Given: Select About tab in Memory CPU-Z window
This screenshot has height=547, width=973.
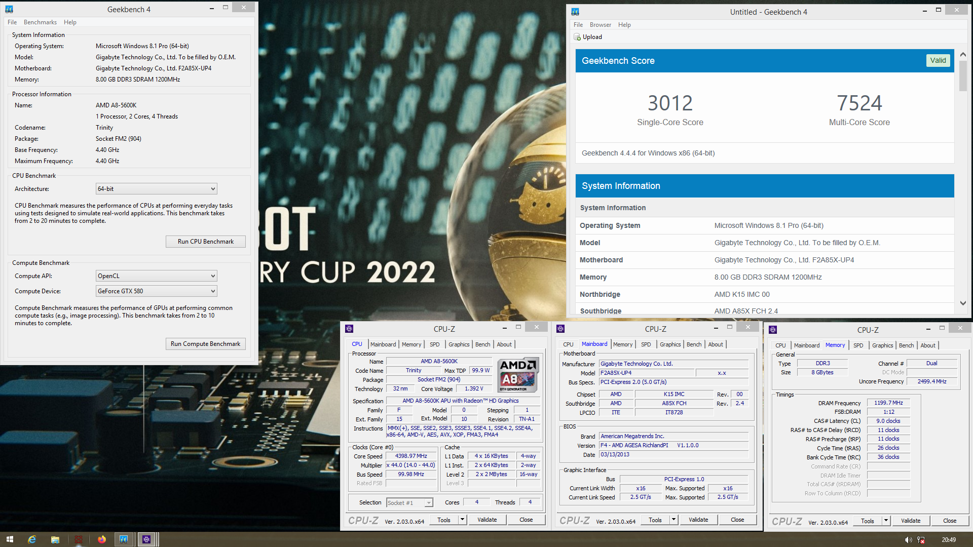Looking at the screenshot, I should (x=928, y=345).
